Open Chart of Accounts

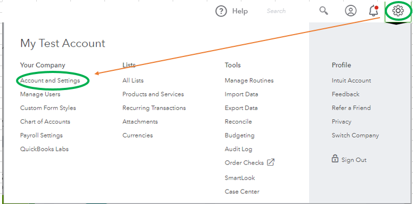pyautogui.click(x=45, y=121)
